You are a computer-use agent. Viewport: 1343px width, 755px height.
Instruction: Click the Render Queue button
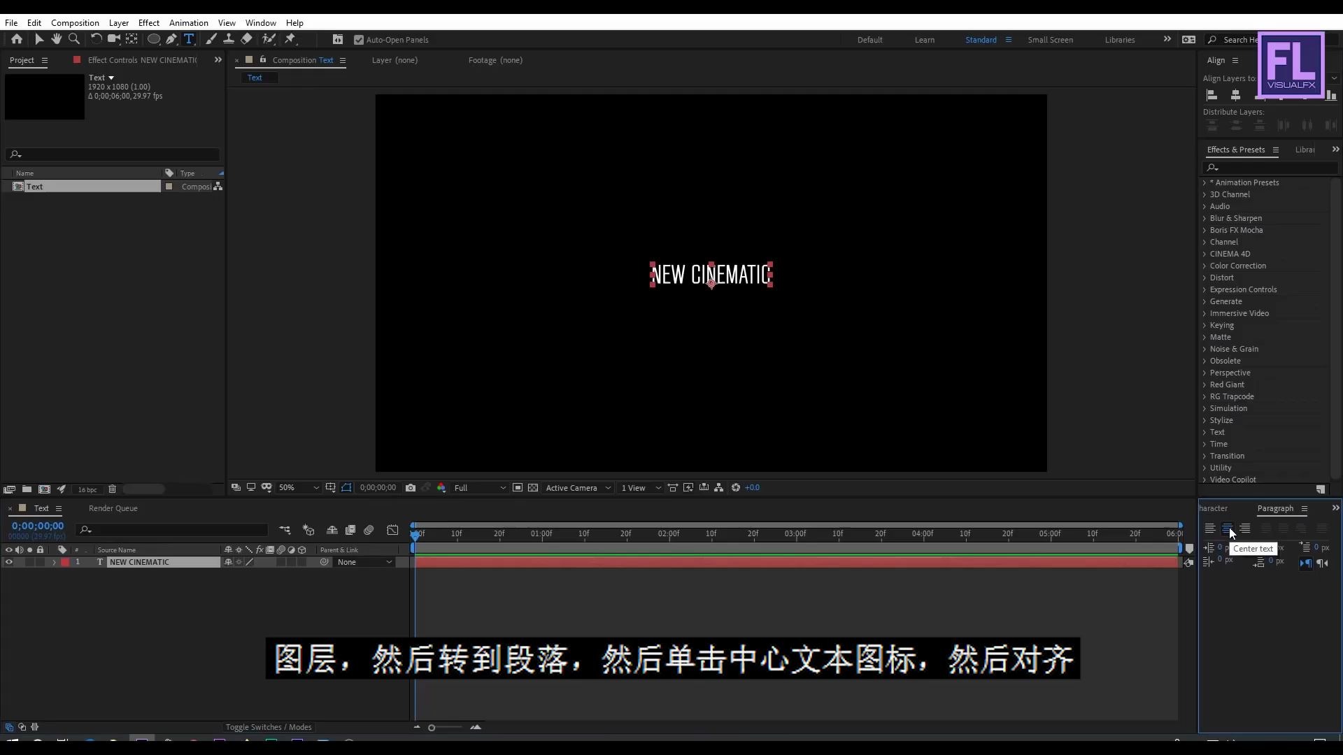point(113,508)
